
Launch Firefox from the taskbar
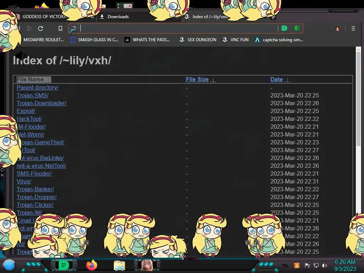click(92, 265)
